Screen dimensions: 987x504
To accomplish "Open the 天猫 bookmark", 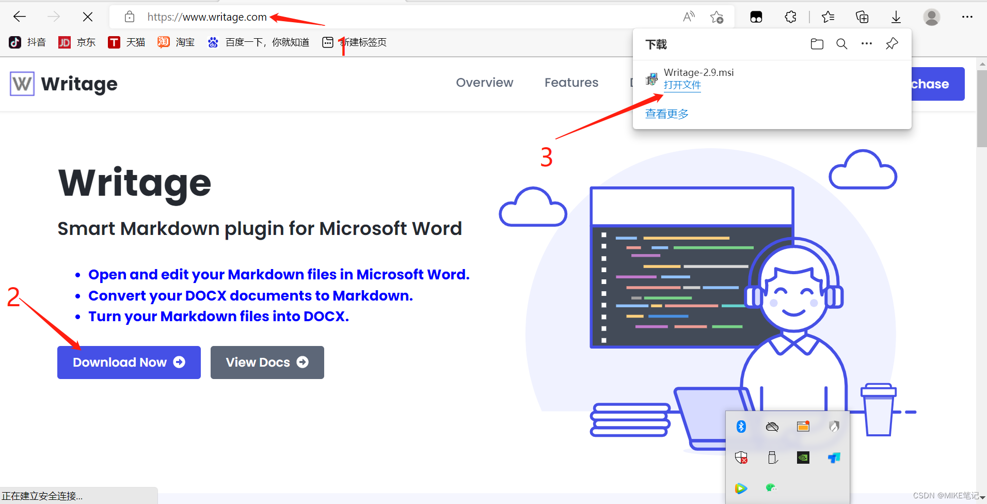I will pyautogui.click(x=126, y=42).
